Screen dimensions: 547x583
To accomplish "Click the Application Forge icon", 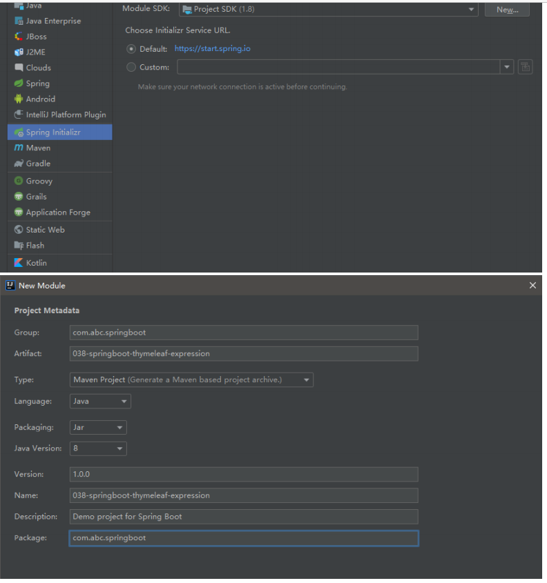I will pyautogui.click(x=19, y=213).
